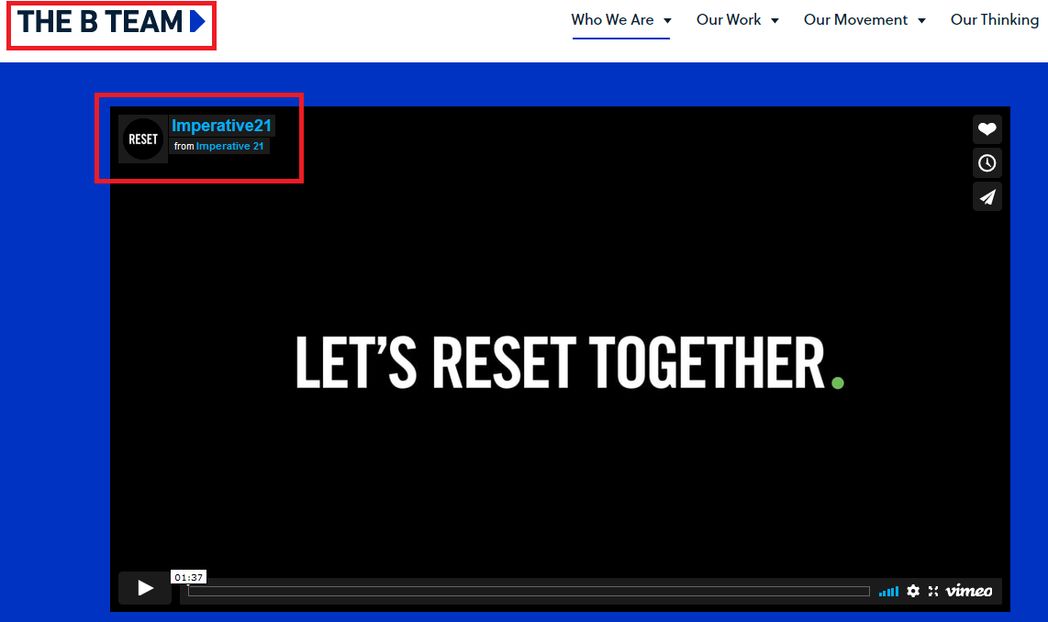Screen dimensions: 1048x622
Task: Open the Imperative21 video title link
Action: point(222,126)
